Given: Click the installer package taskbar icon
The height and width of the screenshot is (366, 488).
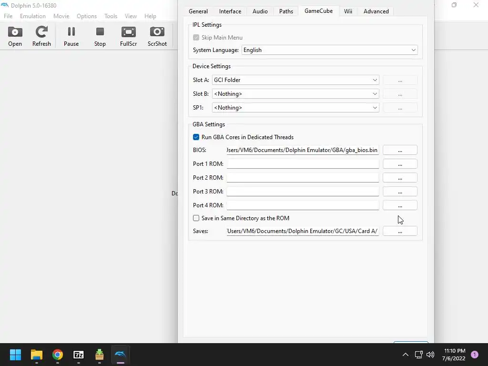Looking at the screenshot, I should (99, 355).
